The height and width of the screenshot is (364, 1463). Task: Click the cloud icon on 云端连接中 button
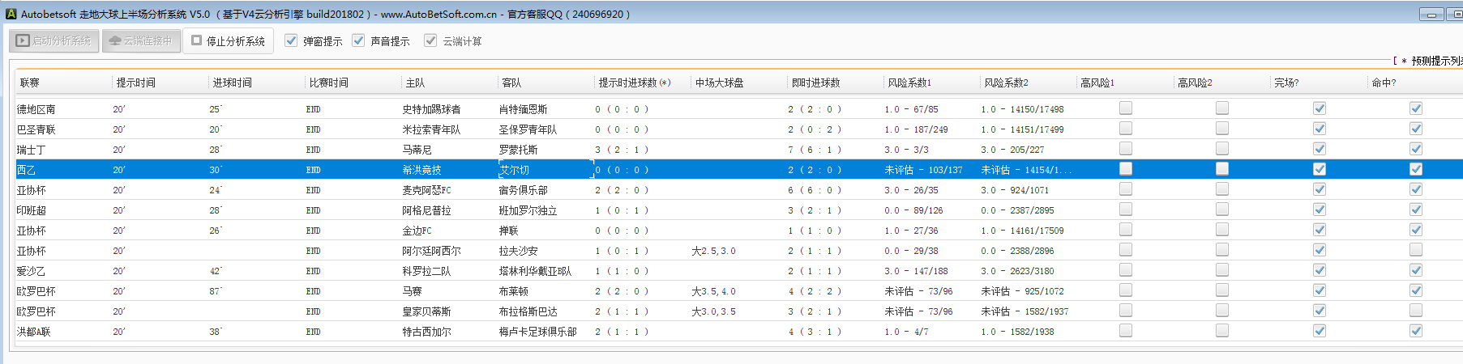(x=115, y=40)
